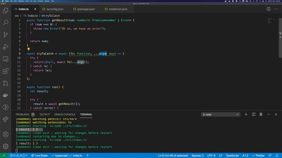
Task: Change end of line sequence LF
Action: [220, 155]
